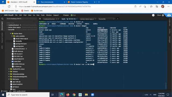Open a new tab with plus button
Screen dimensions: 172x97
pos(118,19)
